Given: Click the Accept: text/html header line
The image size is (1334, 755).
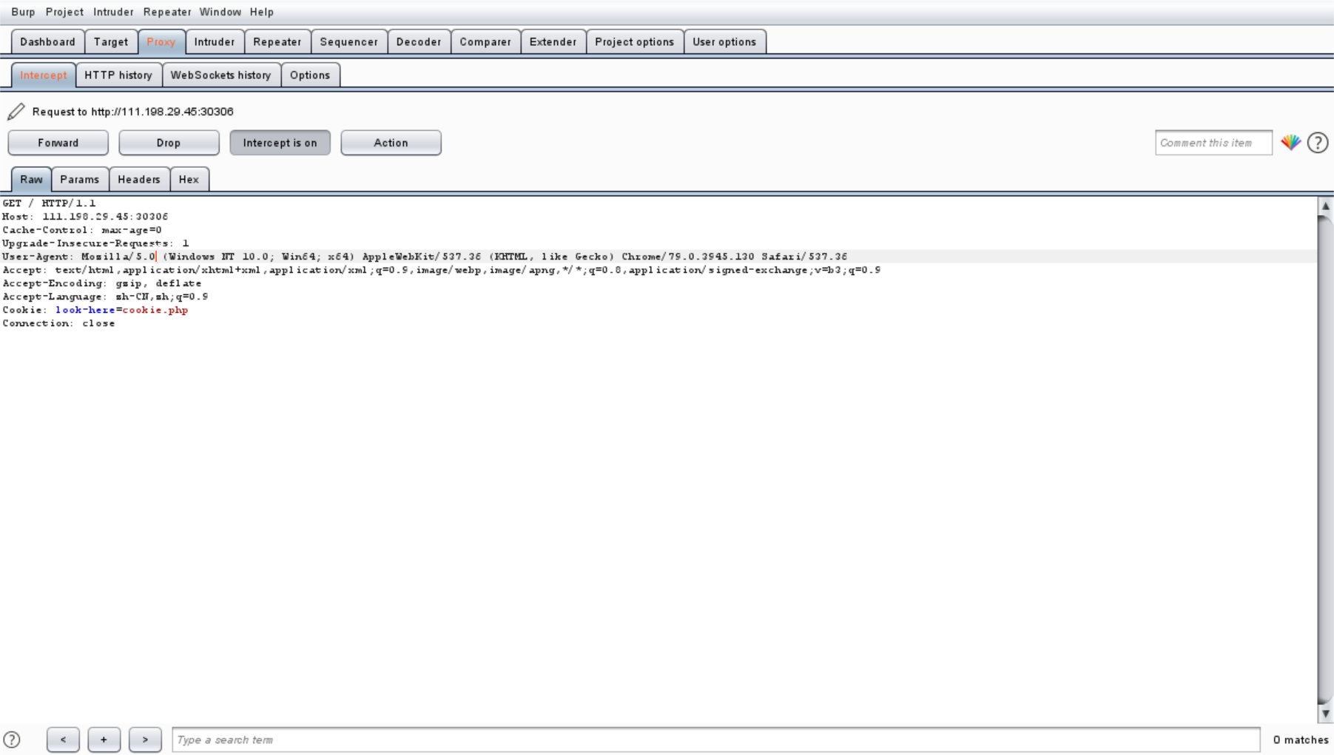Looking at the screenshot, I should (442, 270).
